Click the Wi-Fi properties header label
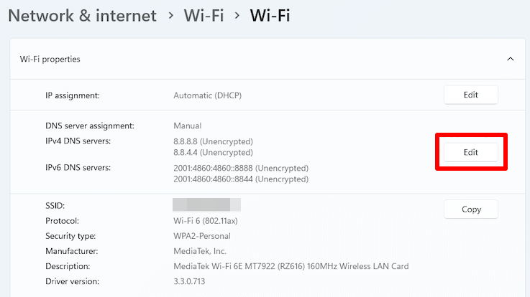530x297 pixels. [x=50, y=59]
